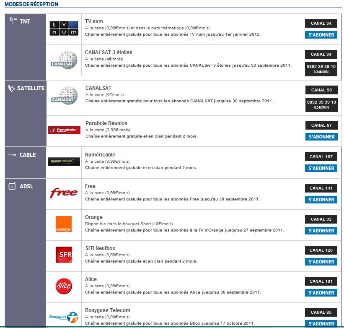Click the CANAL 92 badge
This screenshot has width=344, height=328.
[321, 219]
